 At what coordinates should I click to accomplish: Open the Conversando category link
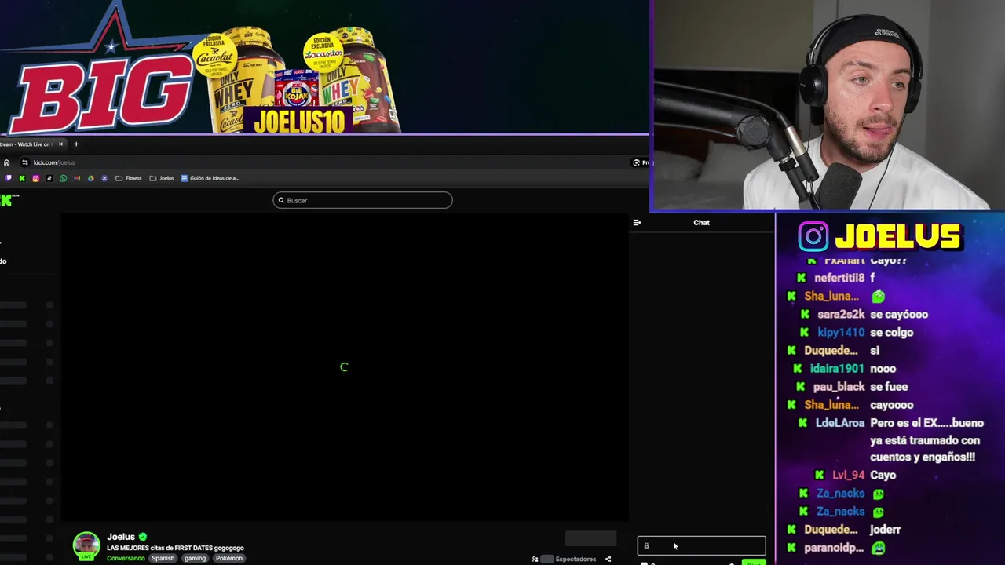[126, 558]
